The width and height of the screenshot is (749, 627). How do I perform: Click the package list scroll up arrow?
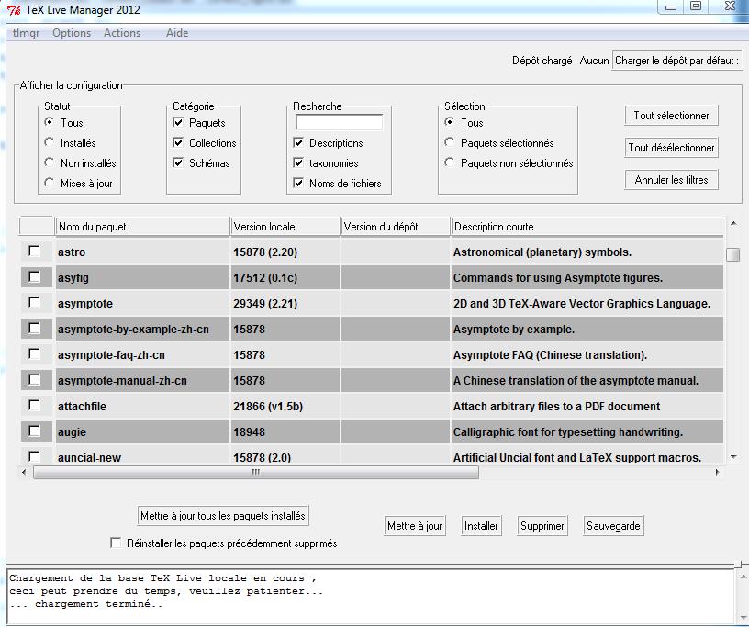(733, 223)
